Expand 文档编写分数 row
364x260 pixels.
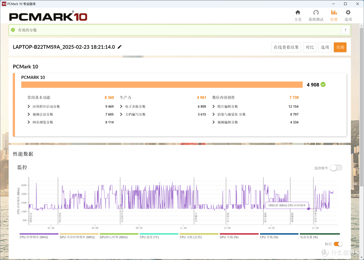(x=121, y=114)
